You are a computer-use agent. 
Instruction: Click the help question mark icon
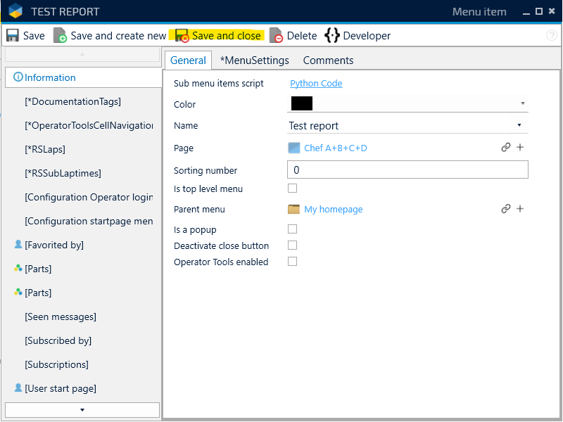coord(552,36)
